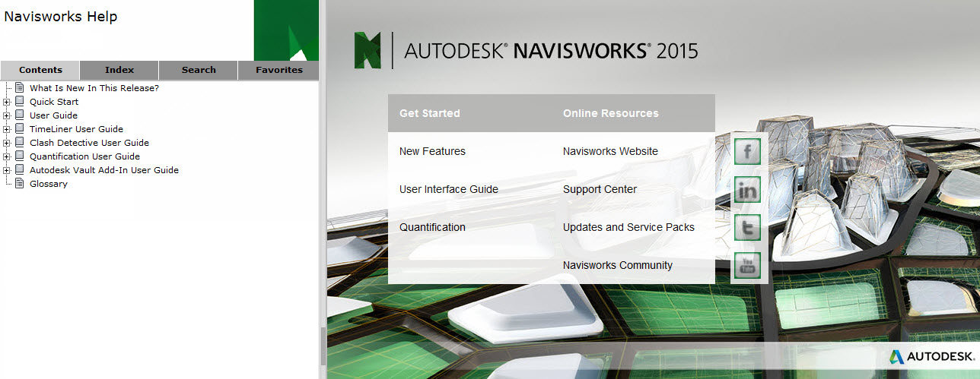The height and width of the screenshot is (379, 980).
Task: Click the book icon beside Clash Detective User Guide
Action: point(20,143)
